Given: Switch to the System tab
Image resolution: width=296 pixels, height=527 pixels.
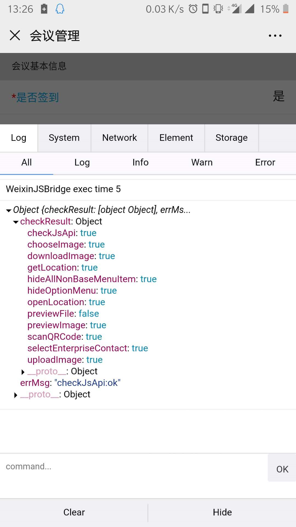Looking at the screenshot, I should 64,138.
